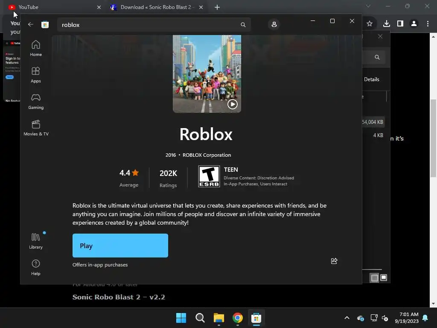The width and height of the screenshot is (437, 328).
Task: Go back in Microsoft Store
Action: 31,24
